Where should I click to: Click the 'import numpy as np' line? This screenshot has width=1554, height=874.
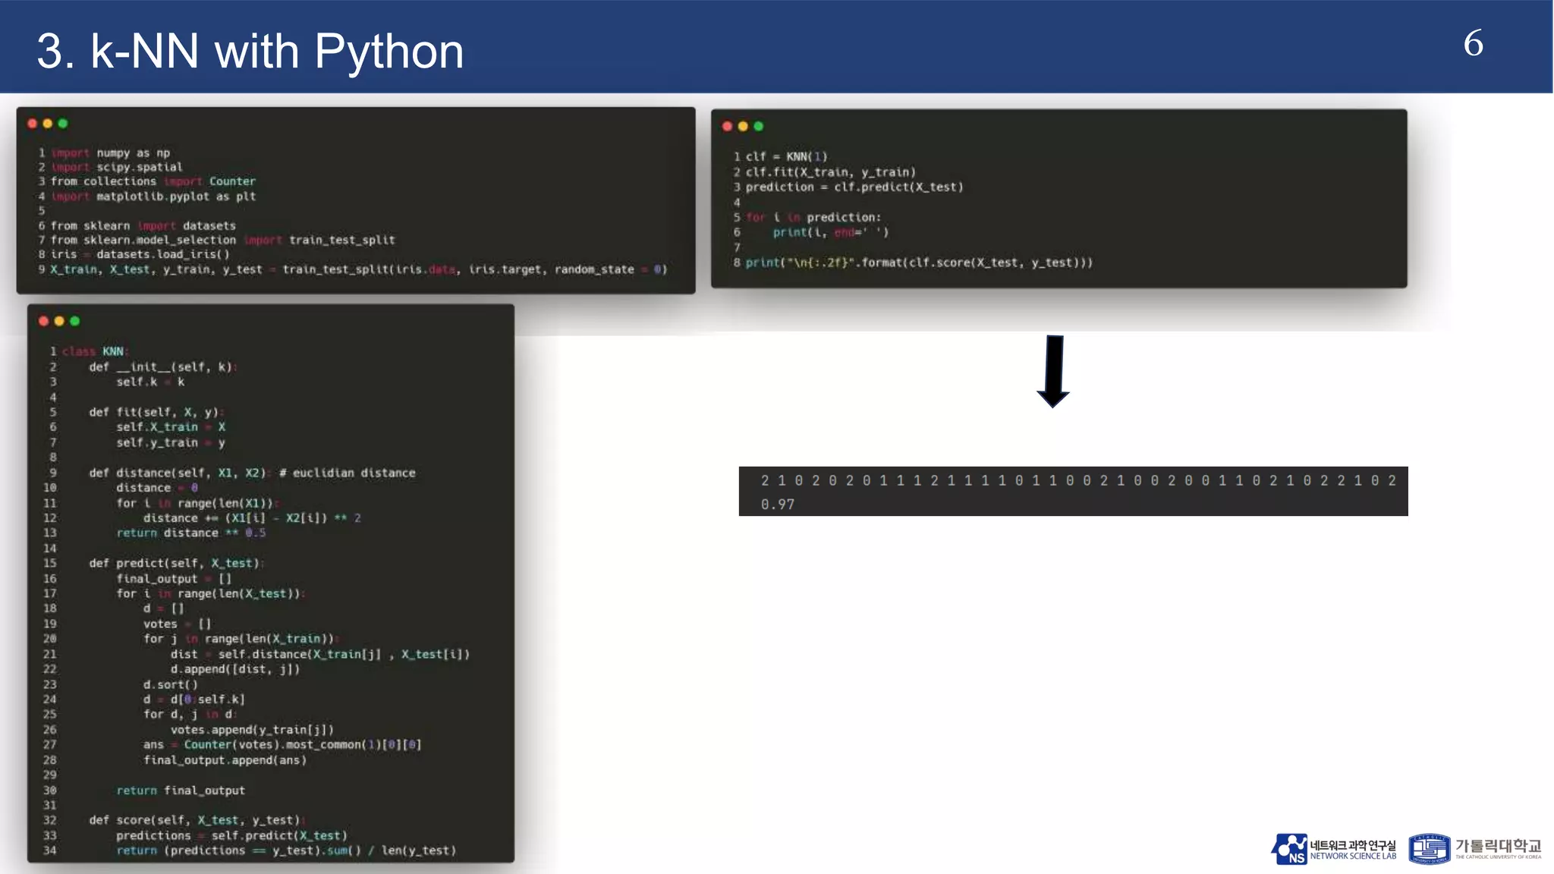pyautogui.click(x=110, y=152)
